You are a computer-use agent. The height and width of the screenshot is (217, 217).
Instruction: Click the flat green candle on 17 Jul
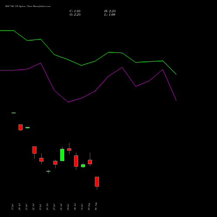(x=13, y=113)
